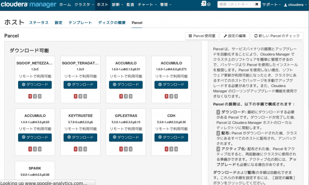The image size is (309, 185).
Task: Click step 2 badge under SQOOP_TERADATA
Action: (x=80, y=96)
